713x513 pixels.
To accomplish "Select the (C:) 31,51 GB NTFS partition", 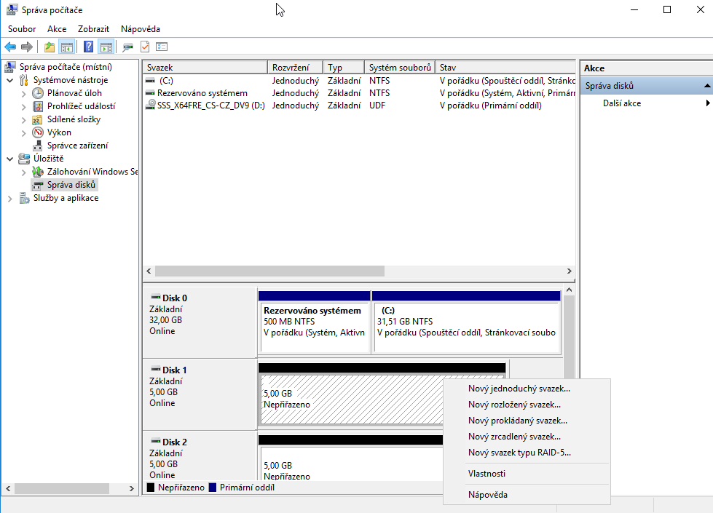I will [466, 321].
